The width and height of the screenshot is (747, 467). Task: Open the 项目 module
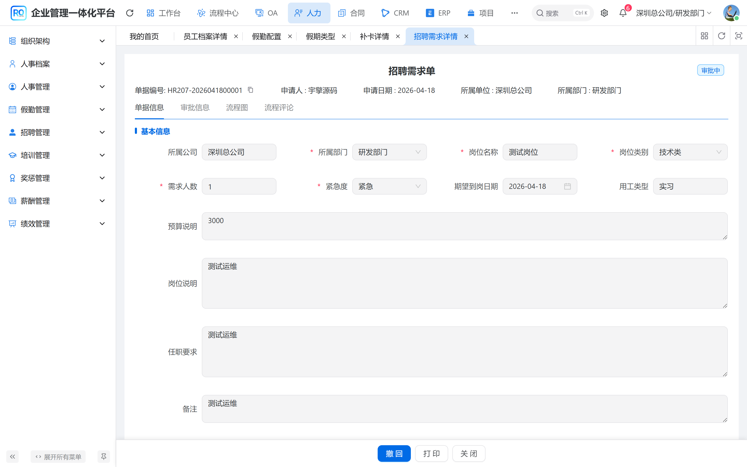tap(480, 13)
